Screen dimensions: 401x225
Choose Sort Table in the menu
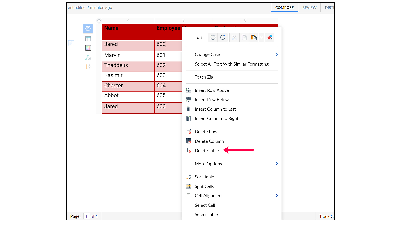(x=204, y=177)
